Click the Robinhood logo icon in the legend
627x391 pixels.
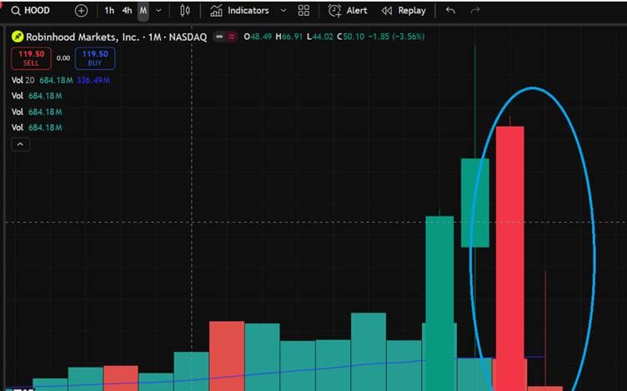coord(16,38)
